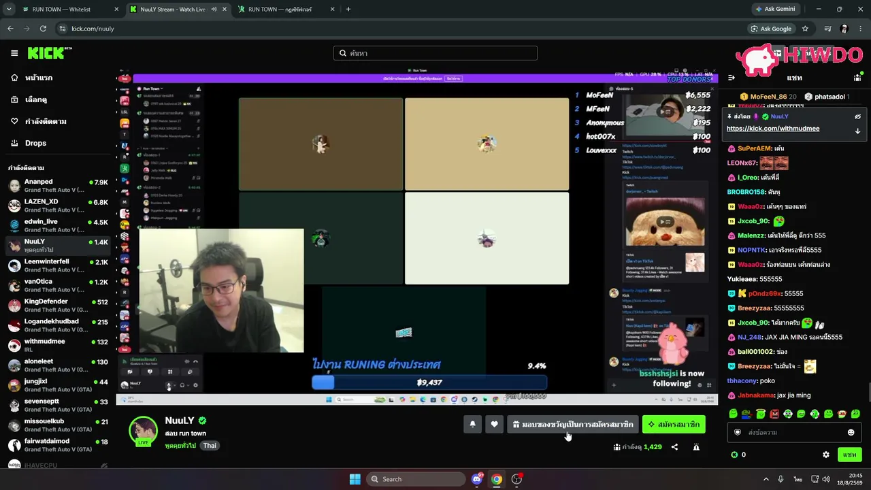
Task: Open KingDefender channel in the sidebar
Action: [58, 306]
